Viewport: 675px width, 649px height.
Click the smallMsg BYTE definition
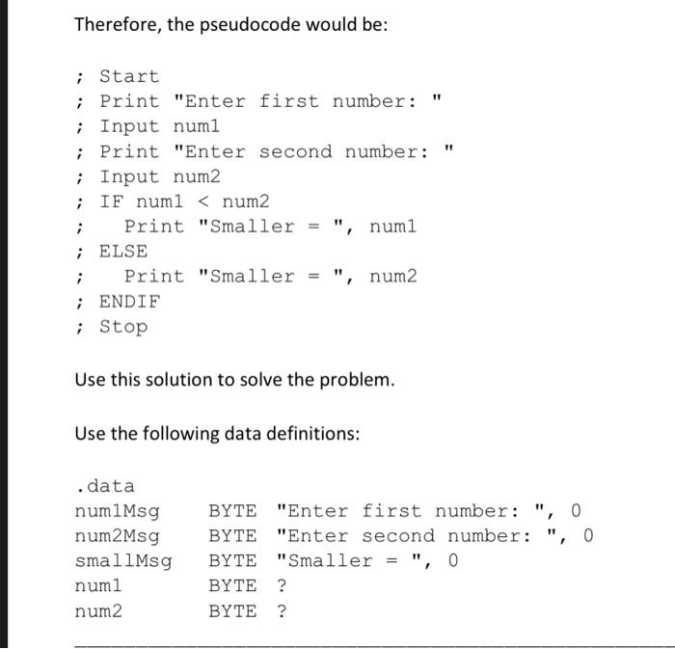click(x=266, y=561)
